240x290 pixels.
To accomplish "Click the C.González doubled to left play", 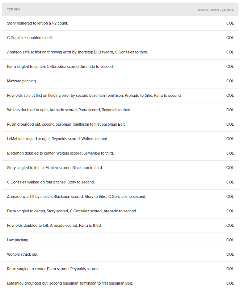I will 30,38.
